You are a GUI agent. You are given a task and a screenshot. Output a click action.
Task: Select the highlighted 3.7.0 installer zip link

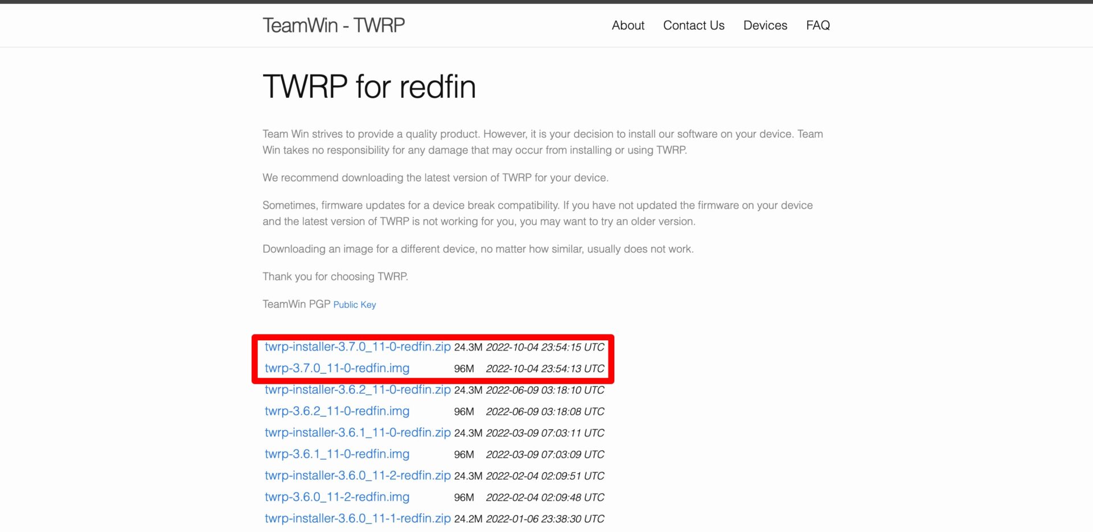357,347
